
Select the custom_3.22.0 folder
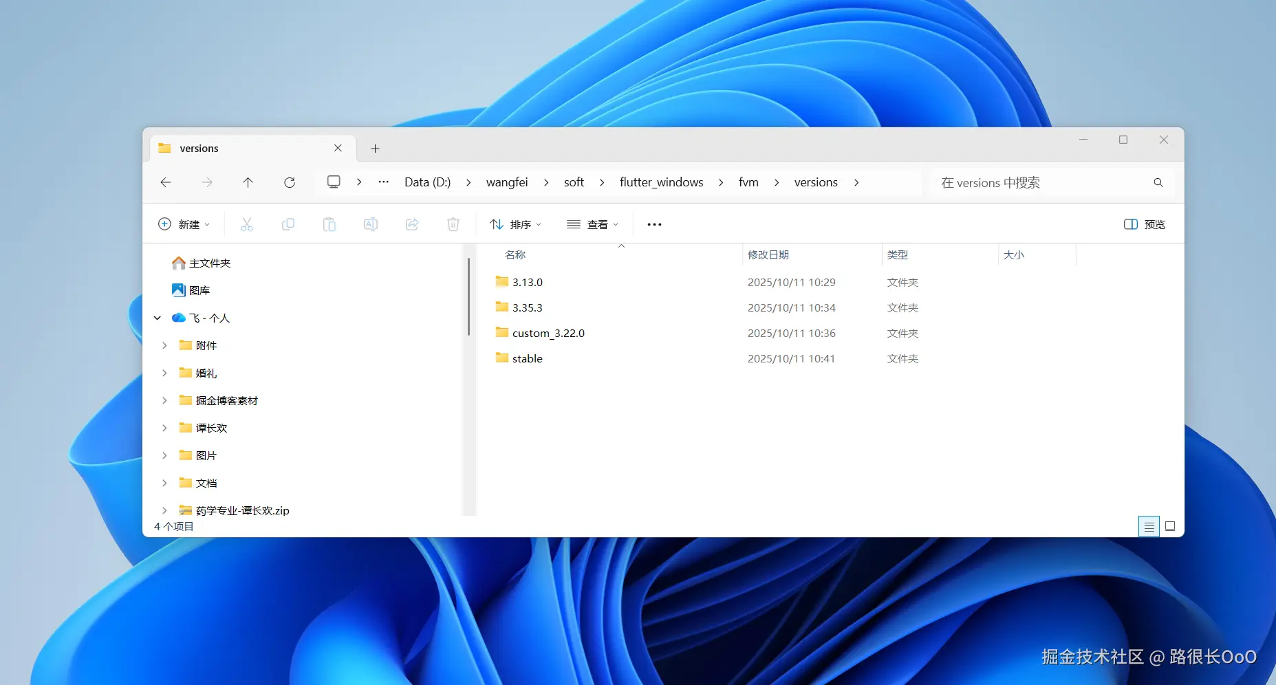(548, 333)
